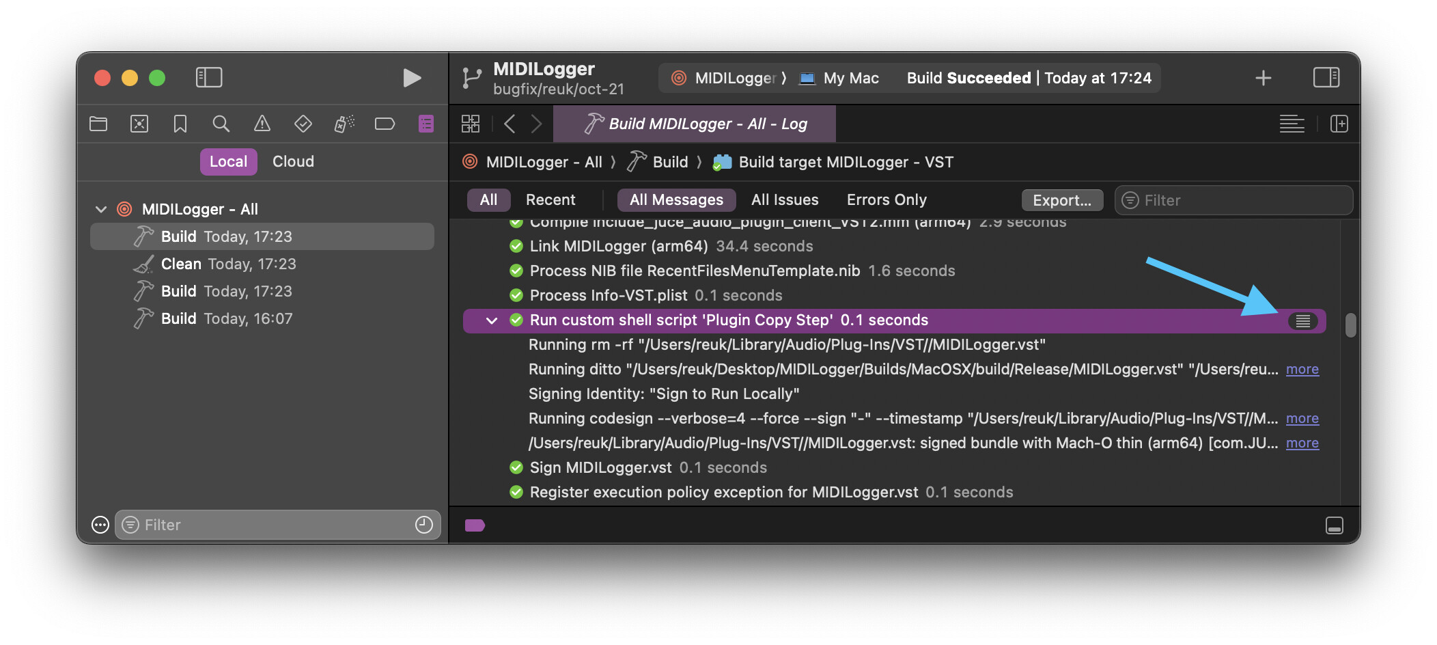Collapse the MIDILogger - All group

101,209
